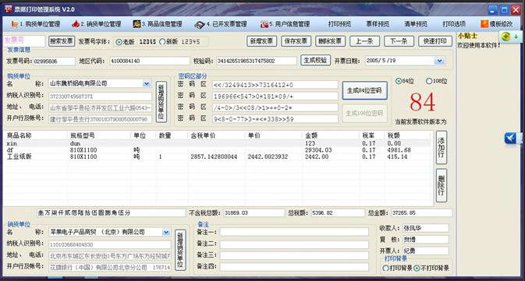Click tax cell 4981.68
The height and width of the screenshot is (281, 525).
(x=399, y=150)
